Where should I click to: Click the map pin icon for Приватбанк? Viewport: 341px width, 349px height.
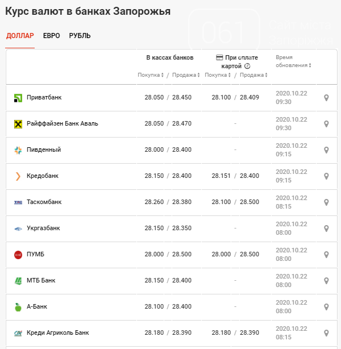pyautogui.click(x=326, y=98)
